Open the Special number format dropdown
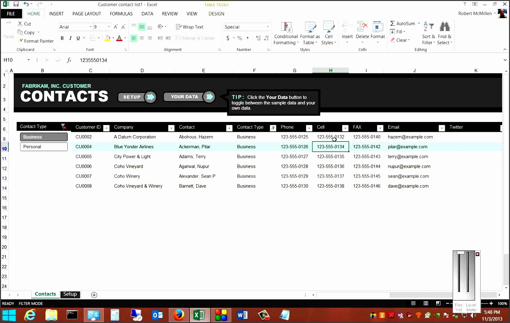The width and height of the screenshot is (510, 323). click(x=268, y=27)
